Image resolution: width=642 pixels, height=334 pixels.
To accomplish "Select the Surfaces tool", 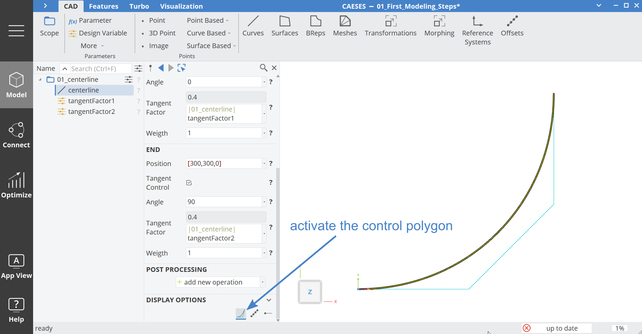I will (x=285, y=26).
